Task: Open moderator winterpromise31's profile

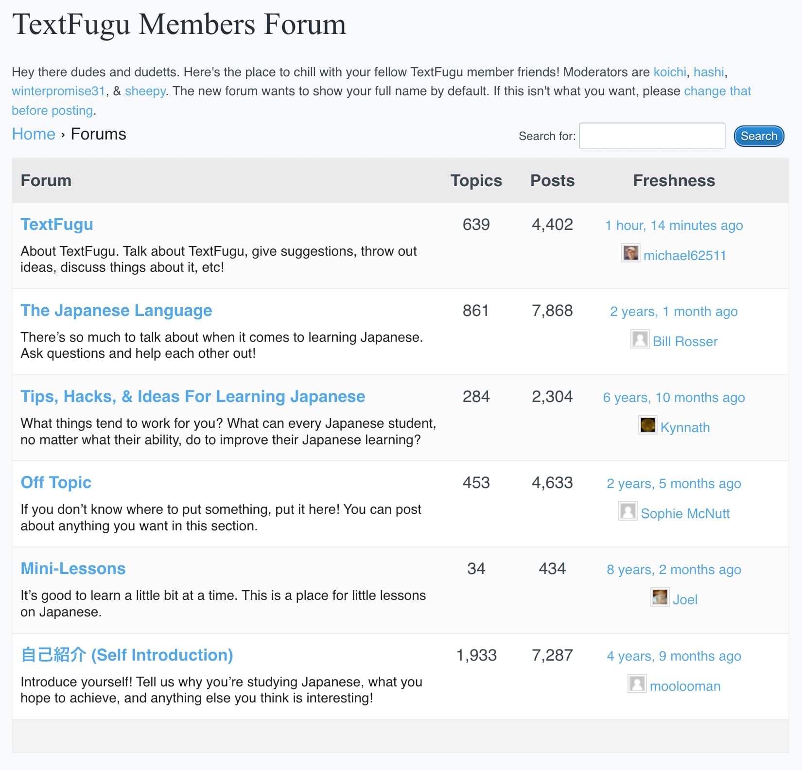Action: [x=58, y=91]
